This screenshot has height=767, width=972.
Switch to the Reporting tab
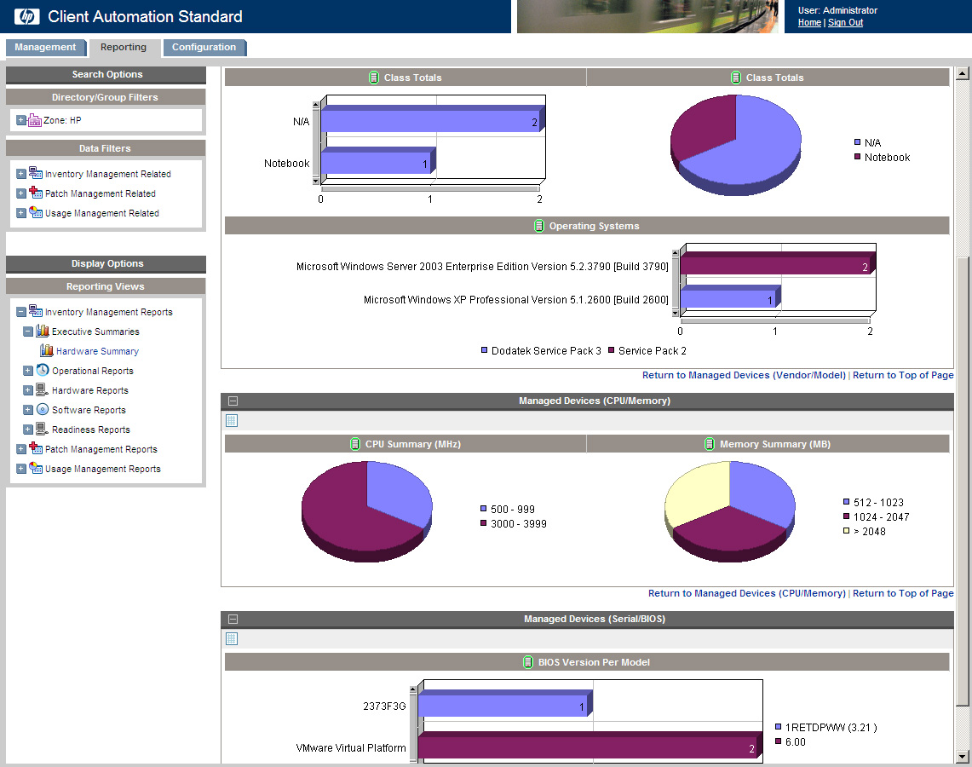pos(124,48)
